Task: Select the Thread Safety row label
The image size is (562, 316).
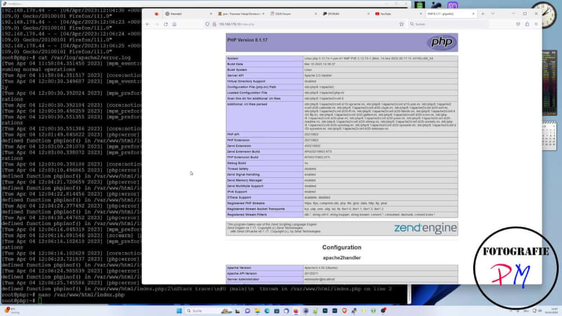Action: pyautogui.click(x=238, y=168)
